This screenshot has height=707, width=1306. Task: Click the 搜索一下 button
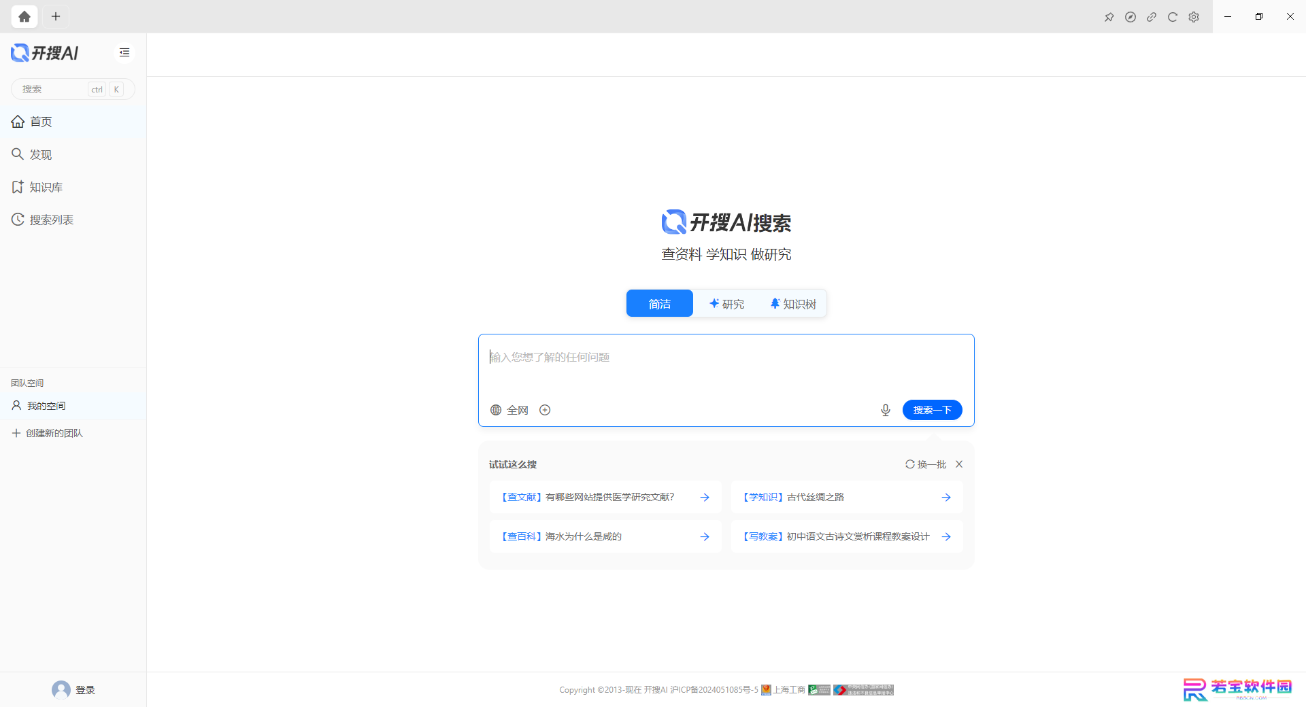click(x=932, y=410)
